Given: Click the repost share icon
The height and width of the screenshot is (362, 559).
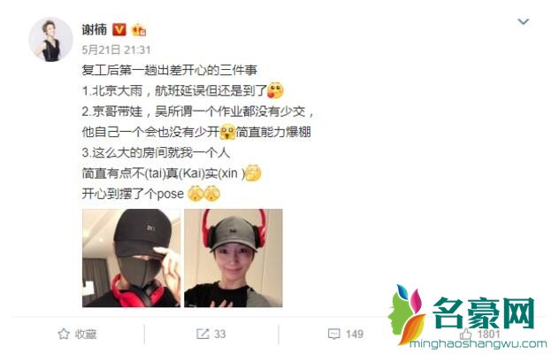Looking at the screenshot, I should coord(203,335).
